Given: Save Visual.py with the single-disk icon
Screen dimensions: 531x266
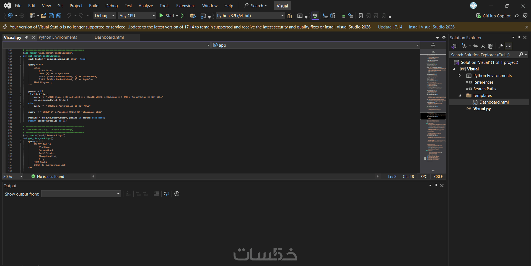Looking at the screenshot, I should [51, 16].
